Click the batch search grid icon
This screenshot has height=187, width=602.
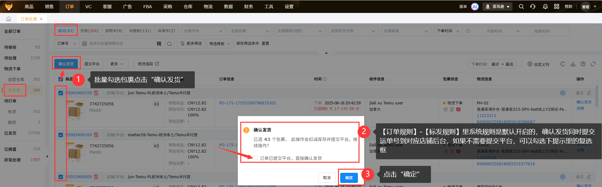point(84,44)
